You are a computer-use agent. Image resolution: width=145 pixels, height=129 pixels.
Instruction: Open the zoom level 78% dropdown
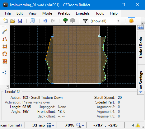pos(83,125)
